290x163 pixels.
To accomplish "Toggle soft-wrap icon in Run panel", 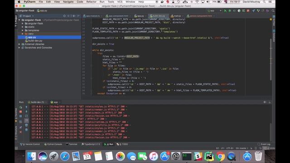I will click(x=26, y=116).
